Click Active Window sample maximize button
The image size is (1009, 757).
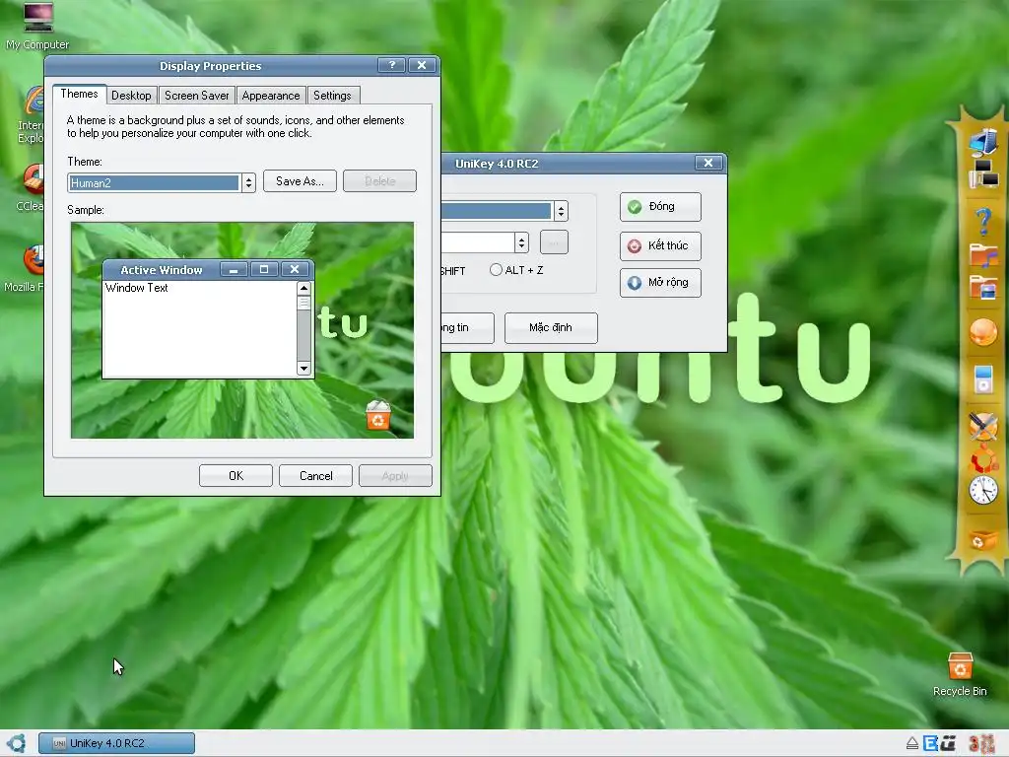tap(264, 269)
